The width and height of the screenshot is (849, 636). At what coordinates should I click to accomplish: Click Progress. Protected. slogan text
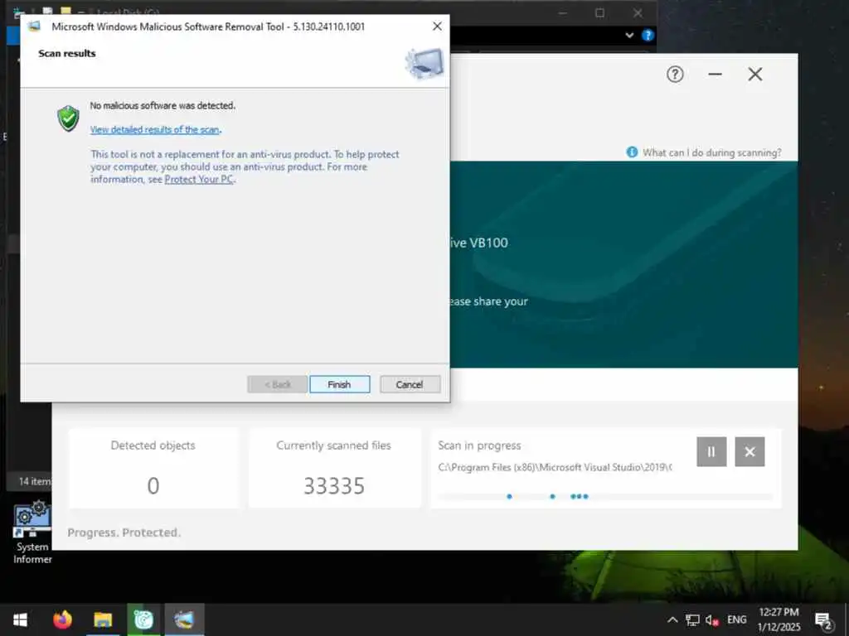coord(124,532)
